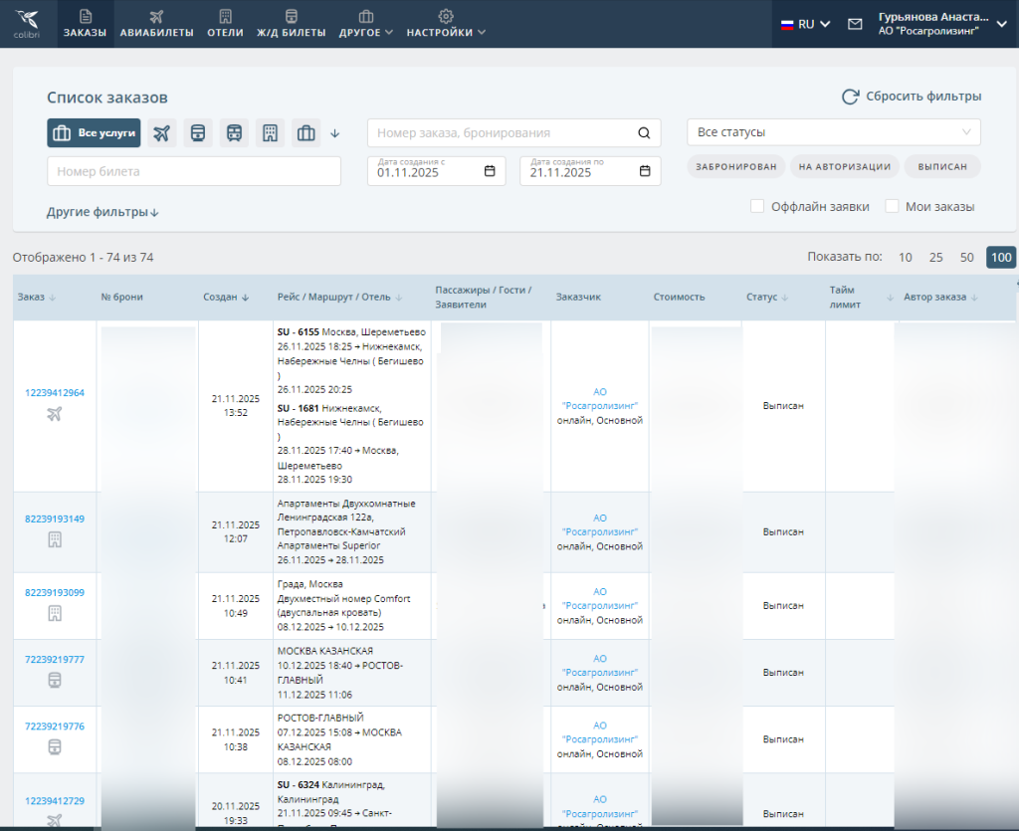Open calendar for 'Дата создания с'

point(490,171)
